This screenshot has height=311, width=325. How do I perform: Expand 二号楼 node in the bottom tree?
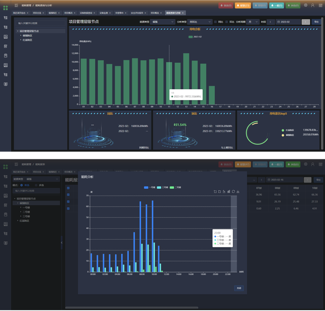tap(21, 212)
